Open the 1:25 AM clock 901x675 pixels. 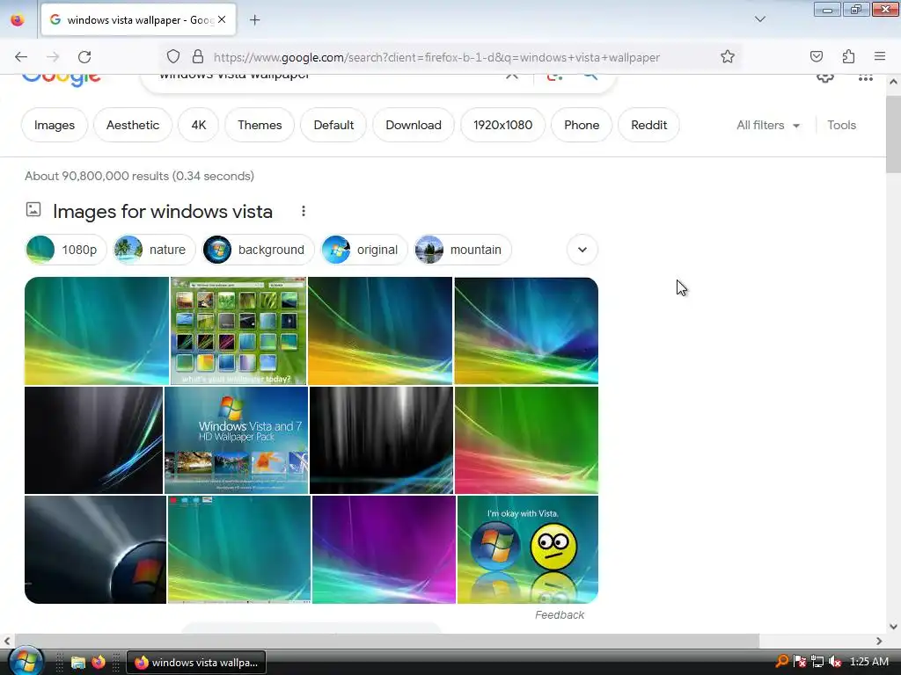click(x=868, y=662)
